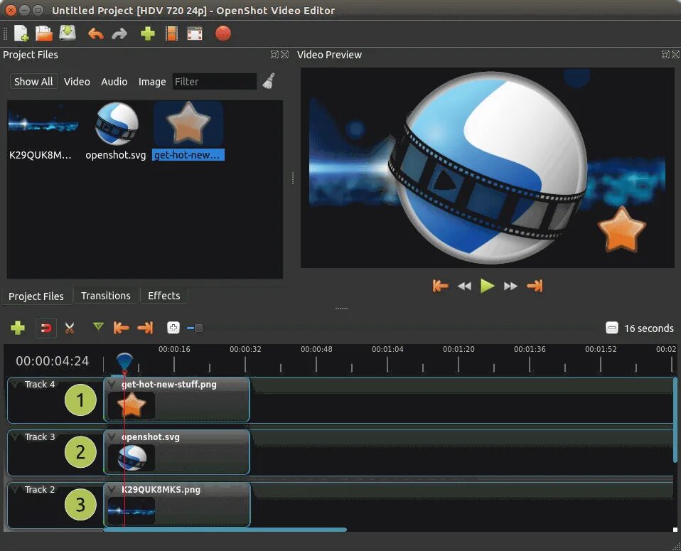Play the video preview
Viewport: 681px width, 551px height.
[x=488, y=286]
